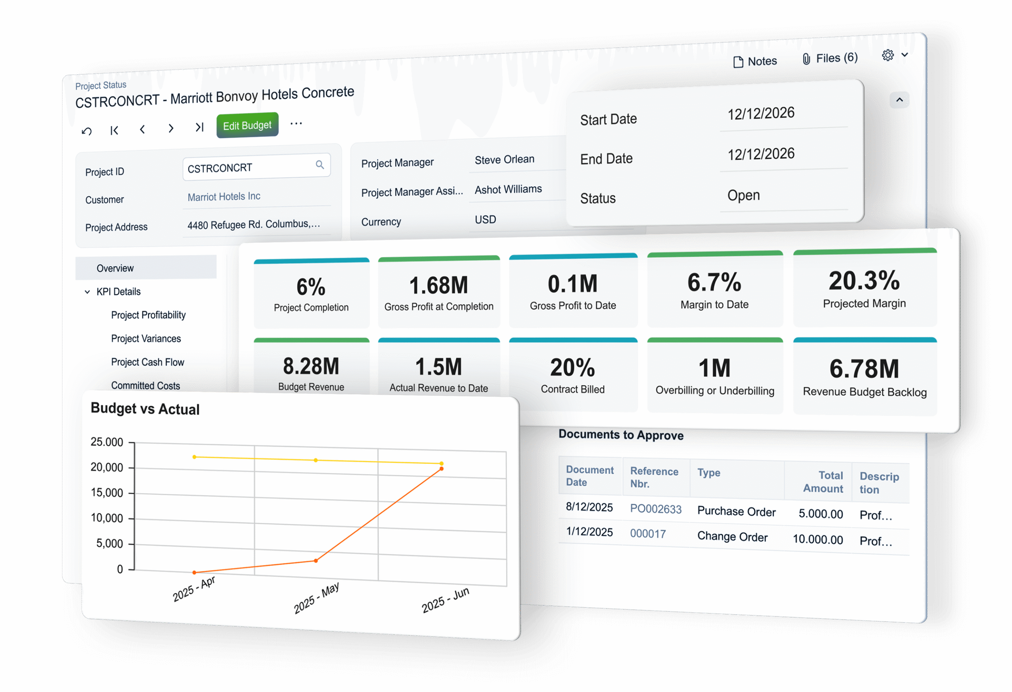
Task: Jump to the first record
Action: coord(114,129)
